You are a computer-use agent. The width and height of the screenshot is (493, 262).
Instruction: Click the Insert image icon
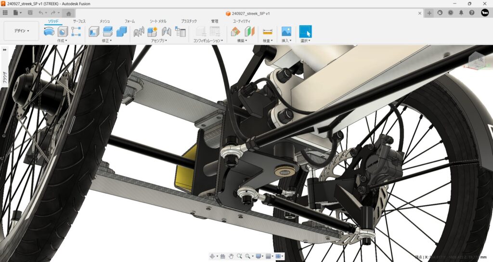point(286,31)
